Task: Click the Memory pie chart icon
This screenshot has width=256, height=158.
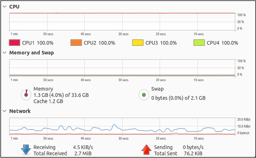Action: [x=26, y=95]
